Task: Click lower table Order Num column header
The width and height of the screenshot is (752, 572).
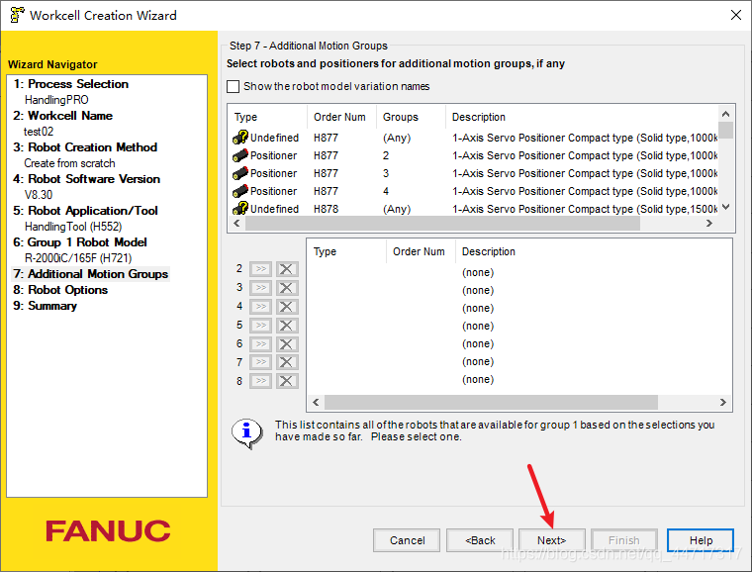Action: click(421, 251)
